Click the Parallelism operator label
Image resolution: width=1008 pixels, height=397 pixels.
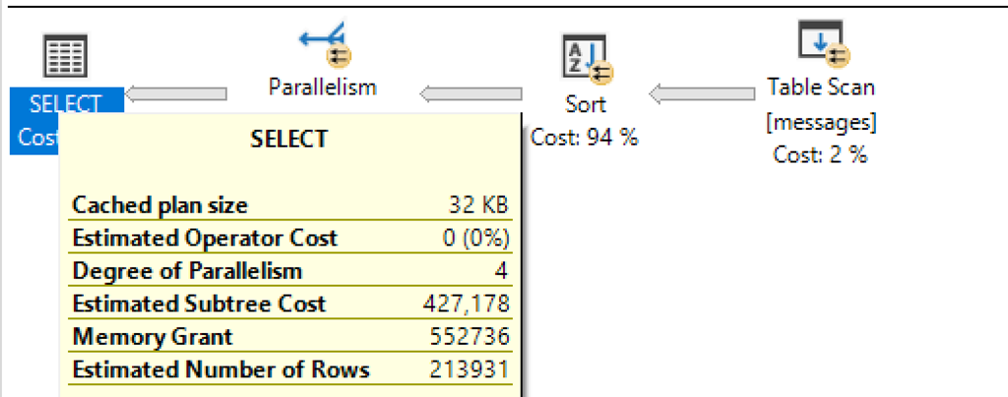coord(322,85)
